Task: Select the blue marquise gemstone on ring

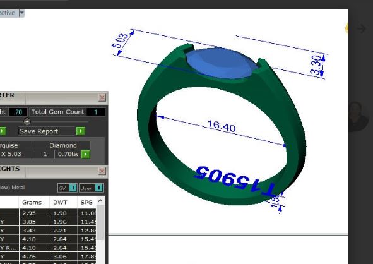Action: click(220, 63)
